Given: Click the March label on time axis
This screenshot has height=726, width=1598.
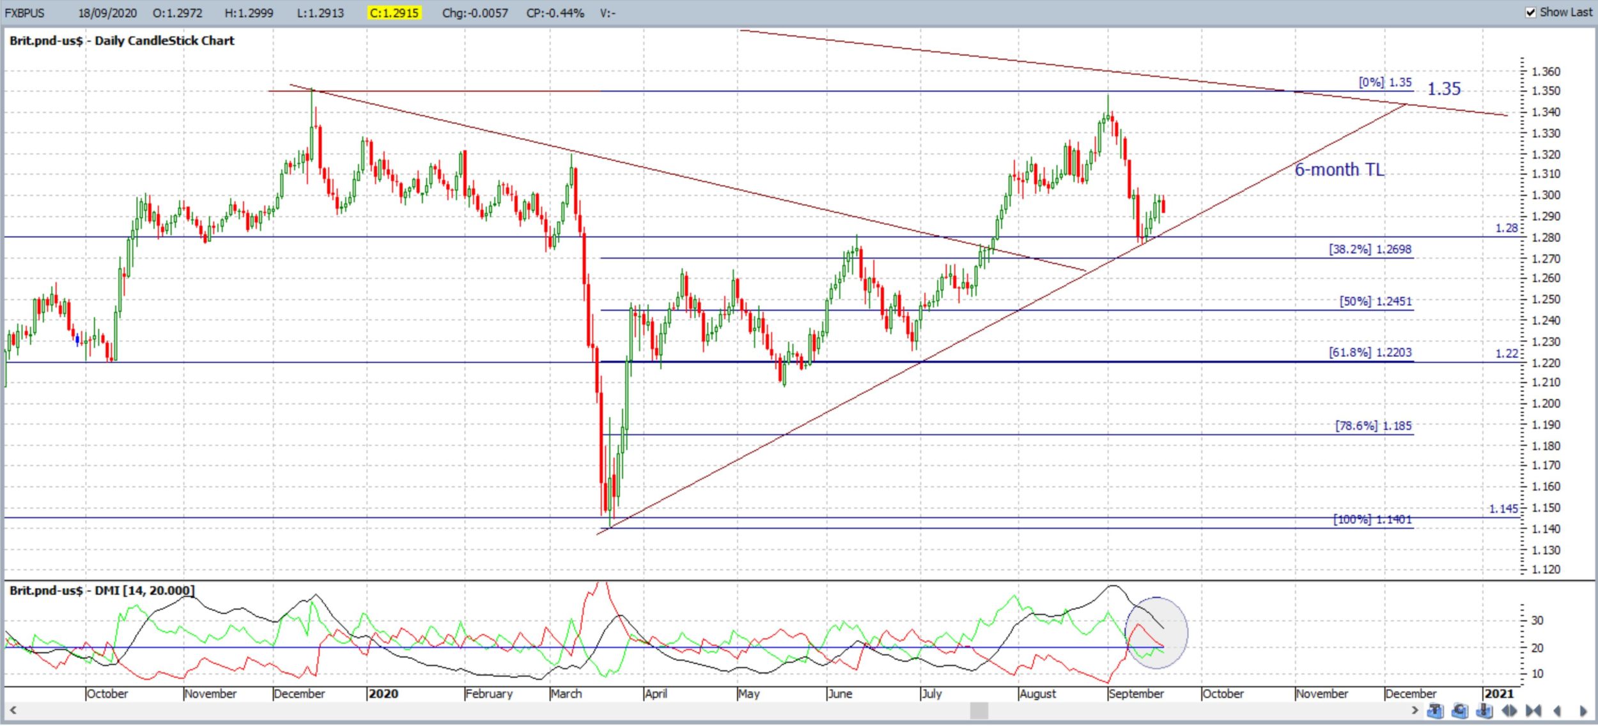Looking at the screenshot, I should tap(566, 694).
